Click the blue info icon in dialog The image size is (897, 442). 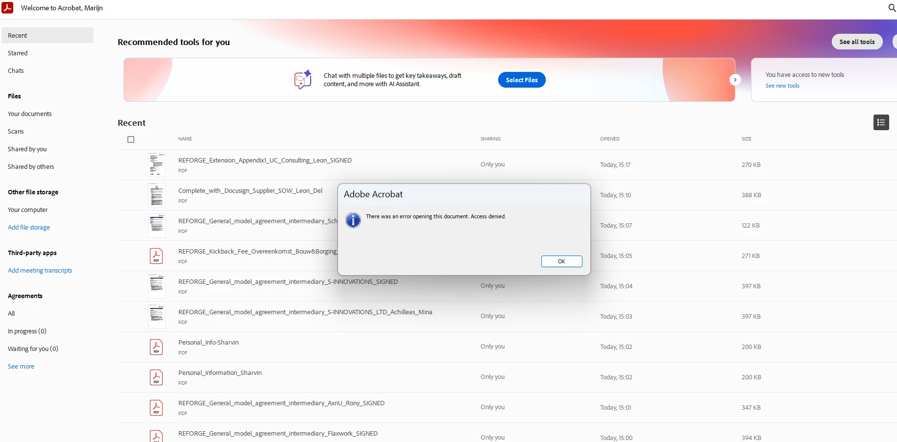[353, 220]
